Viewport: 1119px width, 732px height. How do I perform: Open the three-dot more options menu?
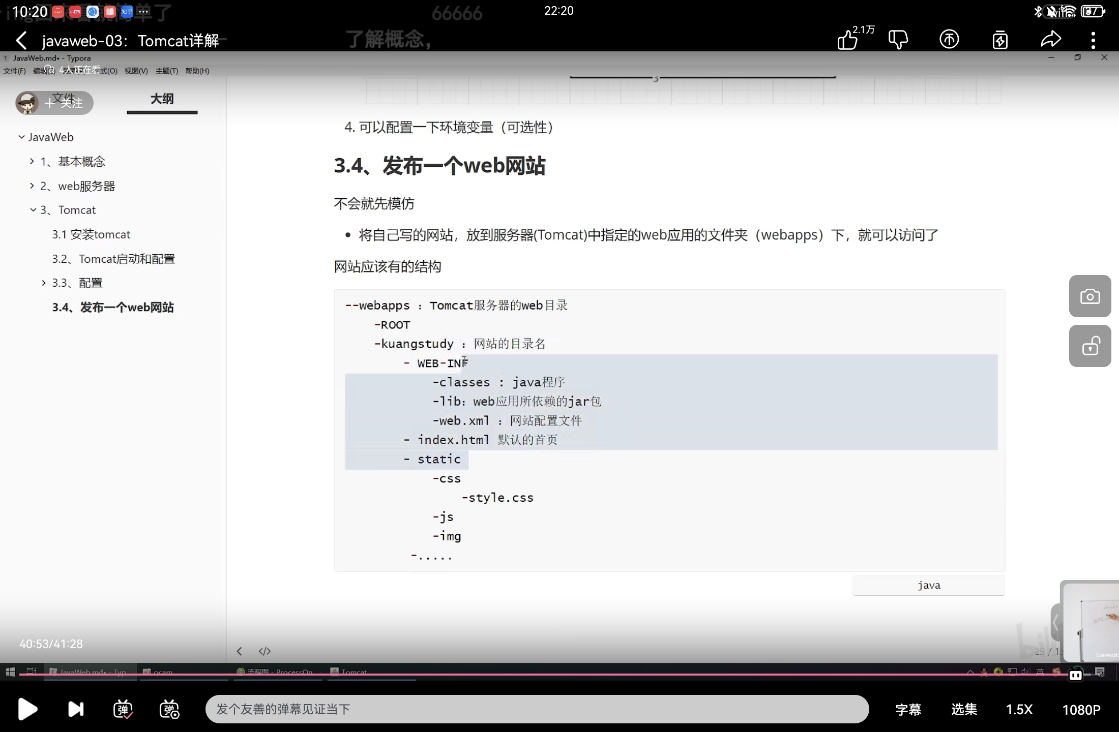pyautogui.click(x=1093, y=40)
